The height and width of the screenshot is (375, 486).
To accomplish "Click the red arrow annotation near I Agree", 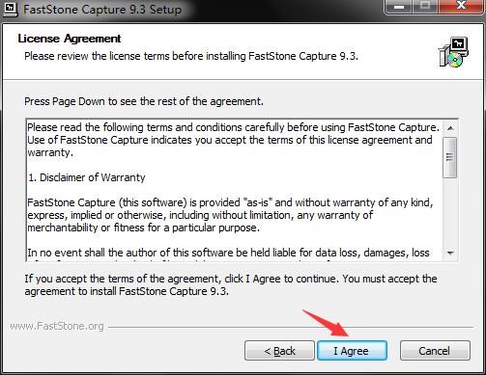I will [326, 323].
